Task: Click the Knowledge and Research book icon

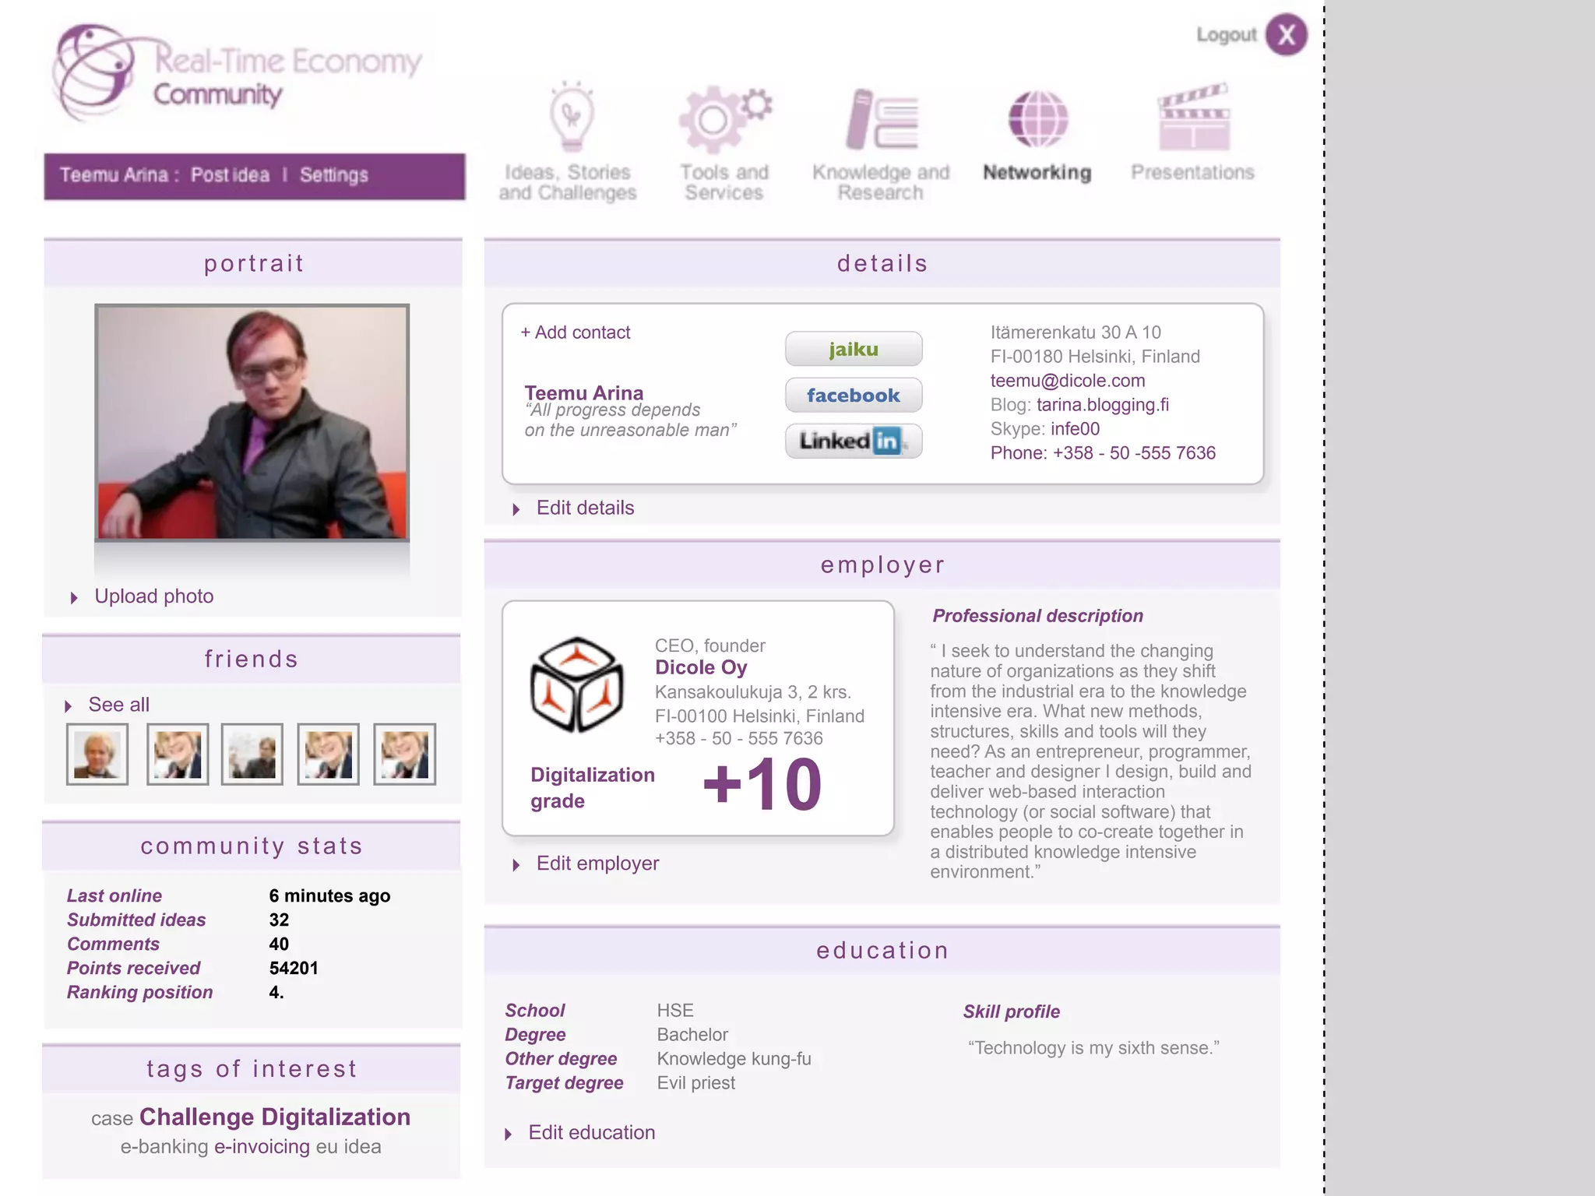Action: (x=882, y=119)
